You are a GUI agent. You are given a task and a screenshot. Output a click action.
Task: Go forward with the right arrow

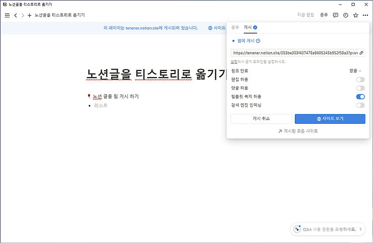tap(22, 15)
